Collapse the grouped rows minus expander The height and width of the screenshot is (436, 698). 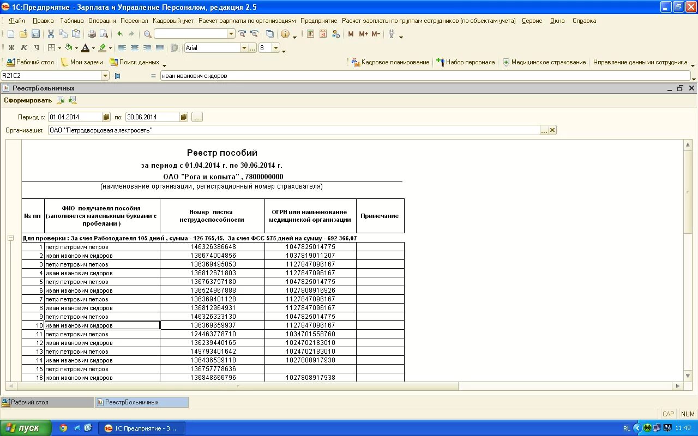(x=10, y=238)
